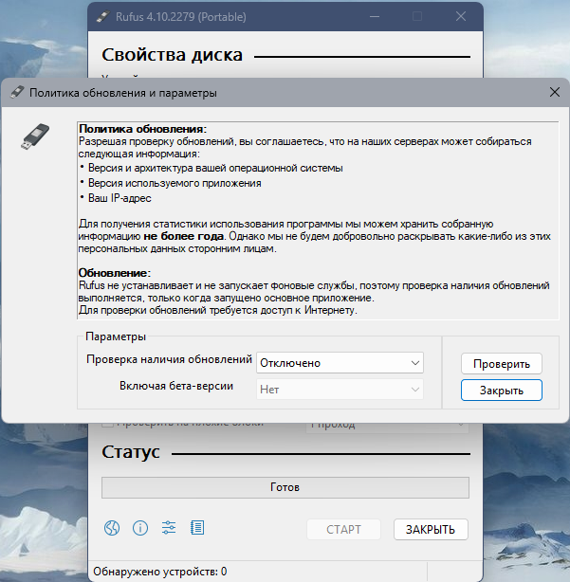Click 'Версия и архитектура вашей операционной системы' line

click(x=215, y=168)
